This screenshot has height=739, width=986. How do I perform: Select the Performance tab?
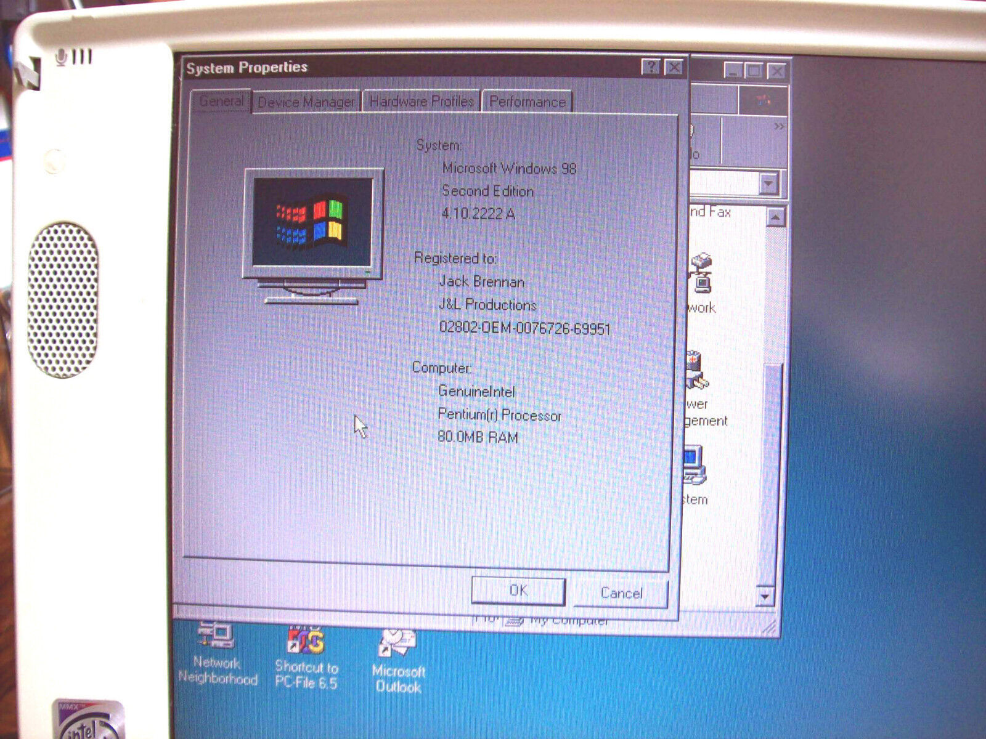click(x=528, y=101)
